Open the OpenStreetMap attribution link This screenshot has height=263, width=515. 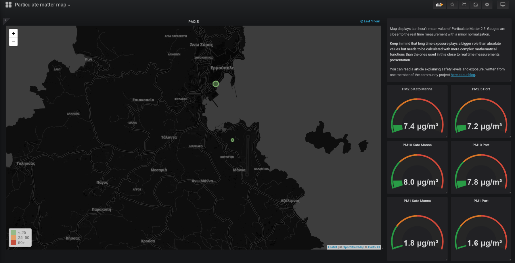coord(353,247)
